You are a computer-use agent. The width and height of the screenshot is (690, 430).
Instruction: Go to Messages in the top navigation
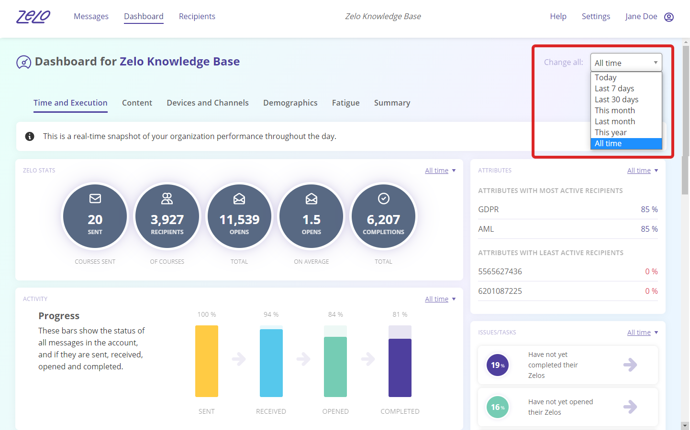91,16
